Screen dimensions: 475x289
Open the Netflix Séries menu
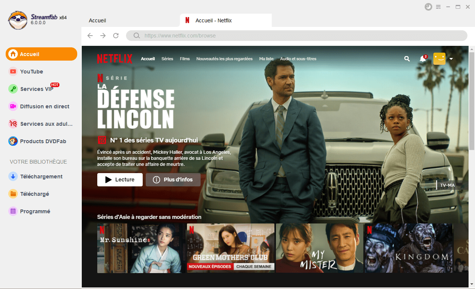click(x=167, y=59)
